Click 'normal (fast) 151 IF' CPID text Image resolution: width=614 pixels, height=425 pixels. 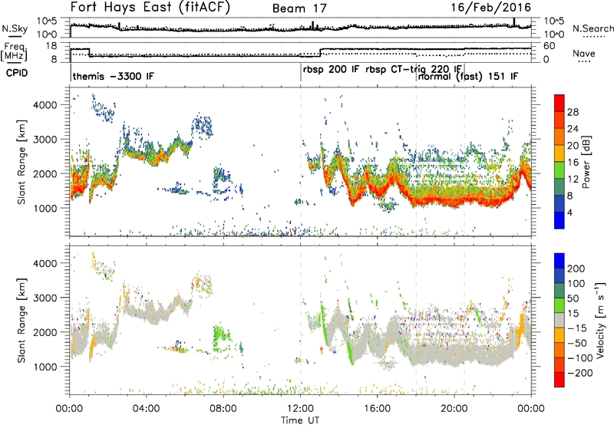click(468, 76)
